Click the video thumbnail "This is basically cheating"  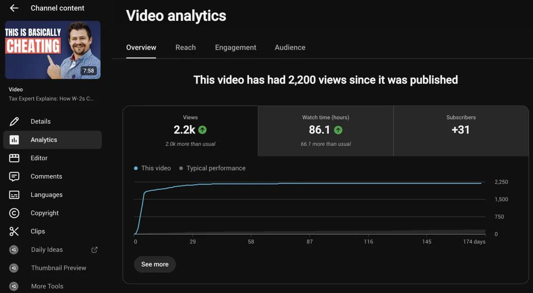click(53, 50)
